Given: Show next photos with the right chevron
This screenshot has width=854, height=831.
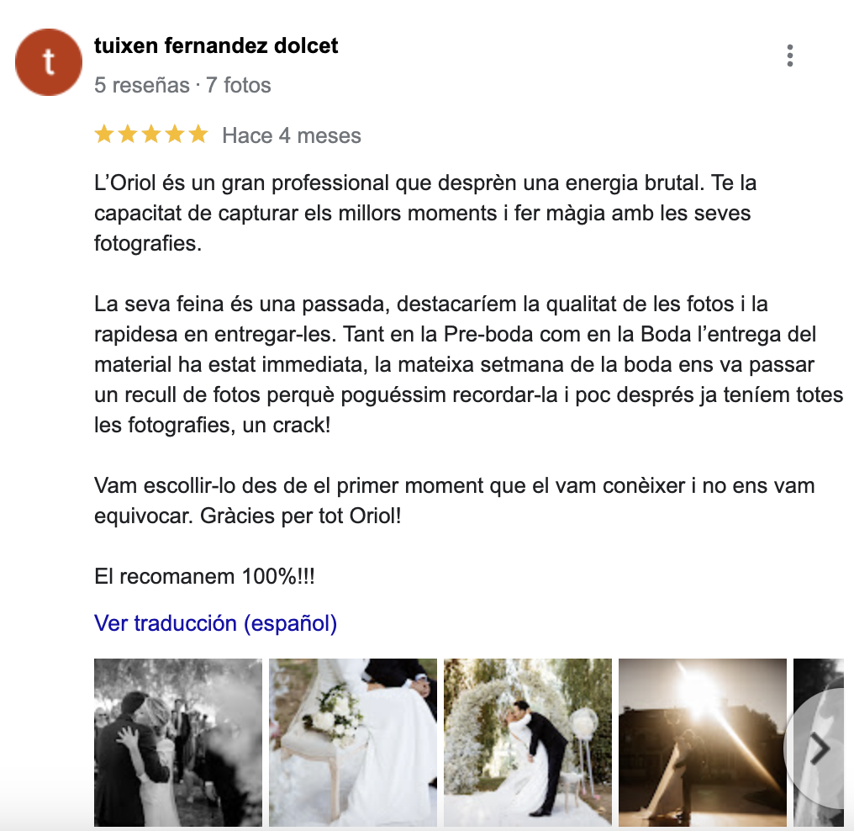Looking at the screenshot, I should click(x=820, y=749).
